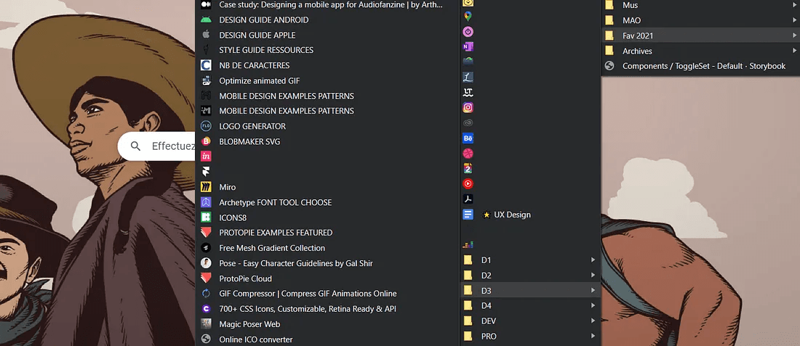Click the green ICONS8 logo icon

206,217
